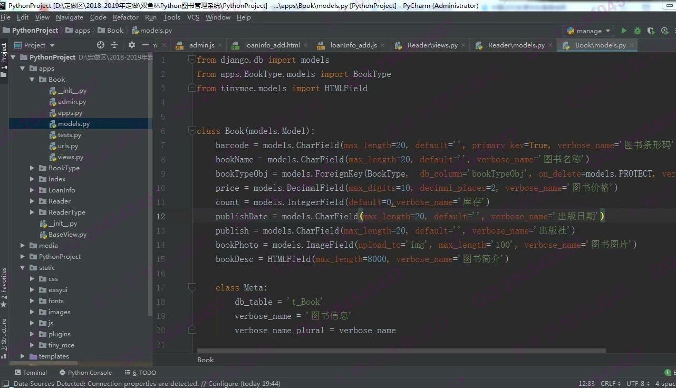Image resolution: width=676 pixels, height=388 pixels.
Task: Change the CRLF line separator setting
Action: pos(610,384)
